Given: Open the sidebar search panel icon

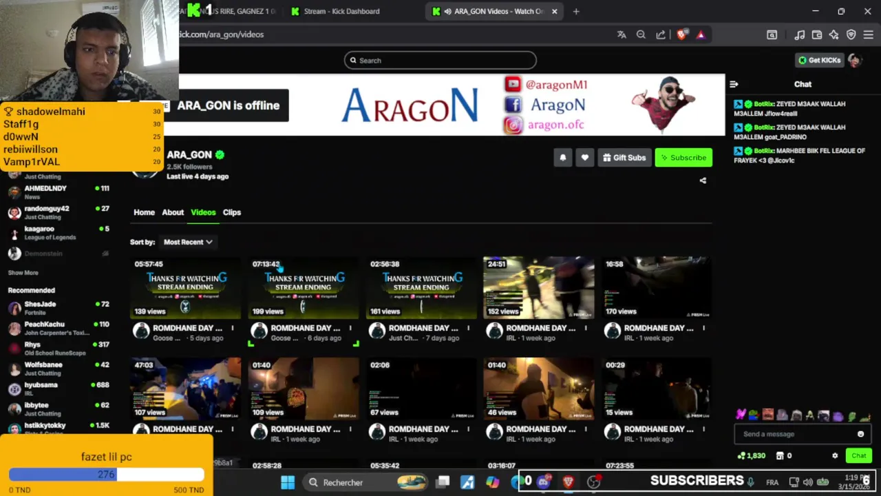Looking at the screenshot, I should click(772, 34).
